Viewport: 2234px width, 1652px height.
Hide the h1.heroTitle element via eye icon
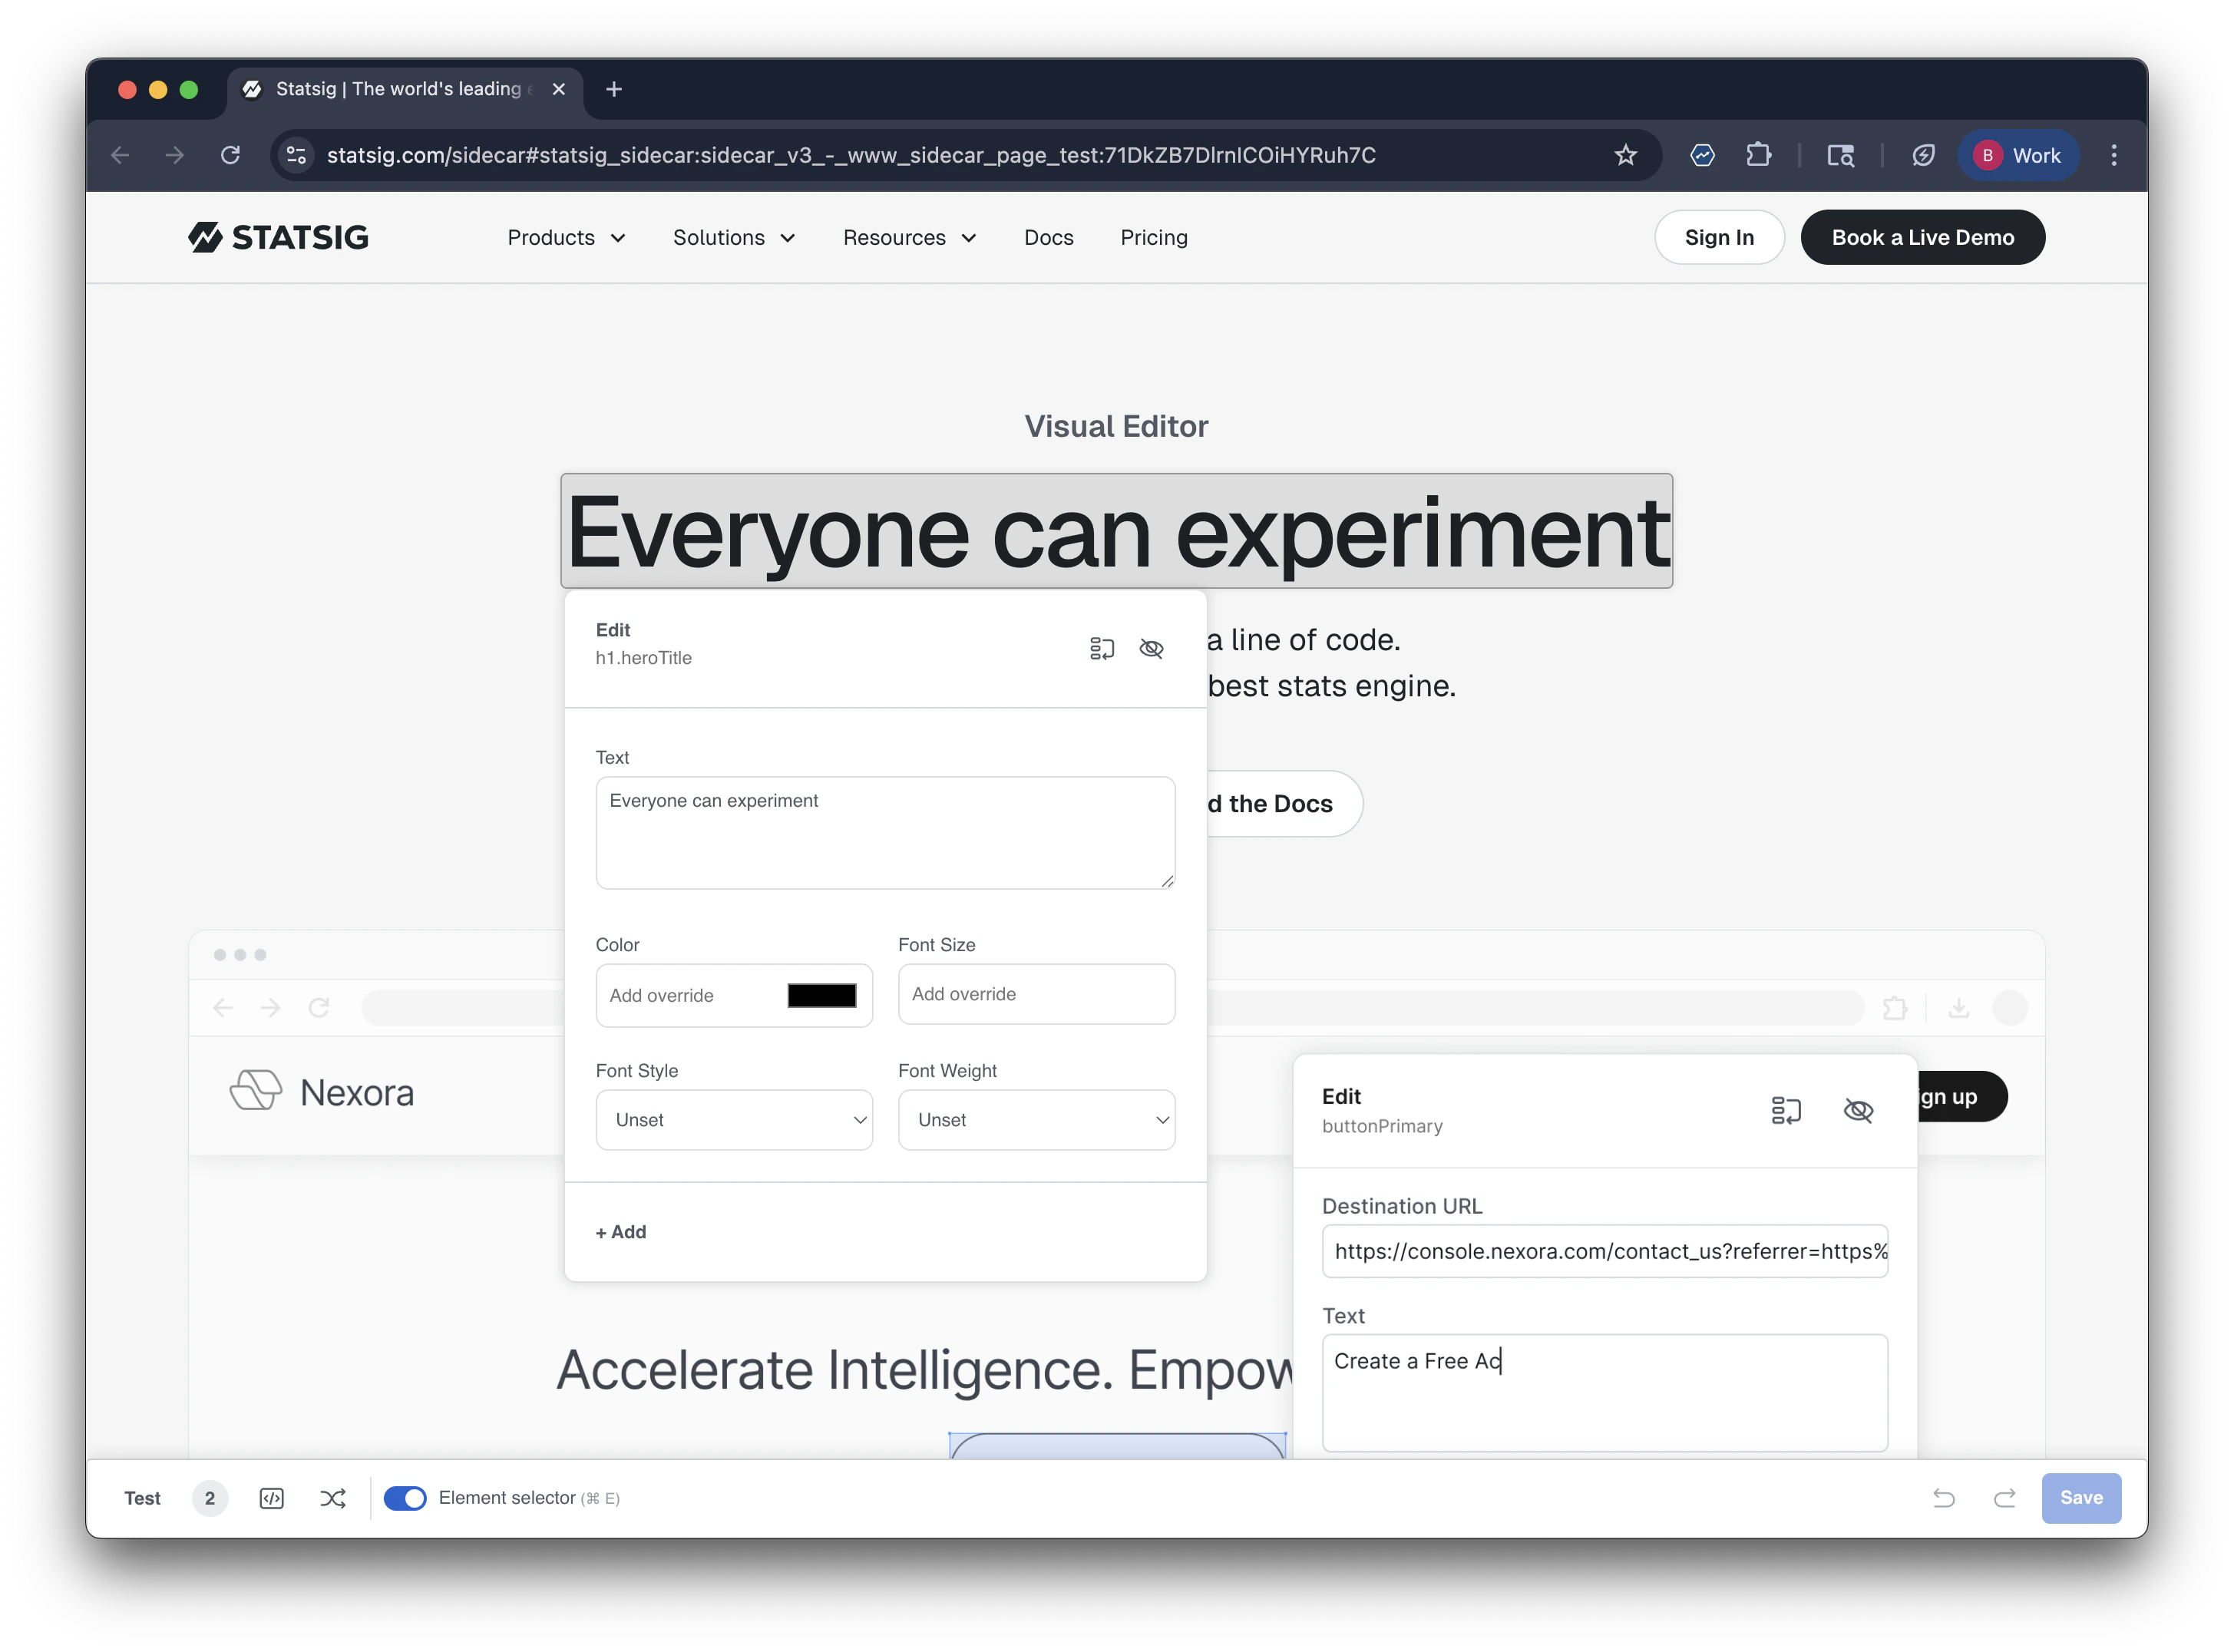1151,648
